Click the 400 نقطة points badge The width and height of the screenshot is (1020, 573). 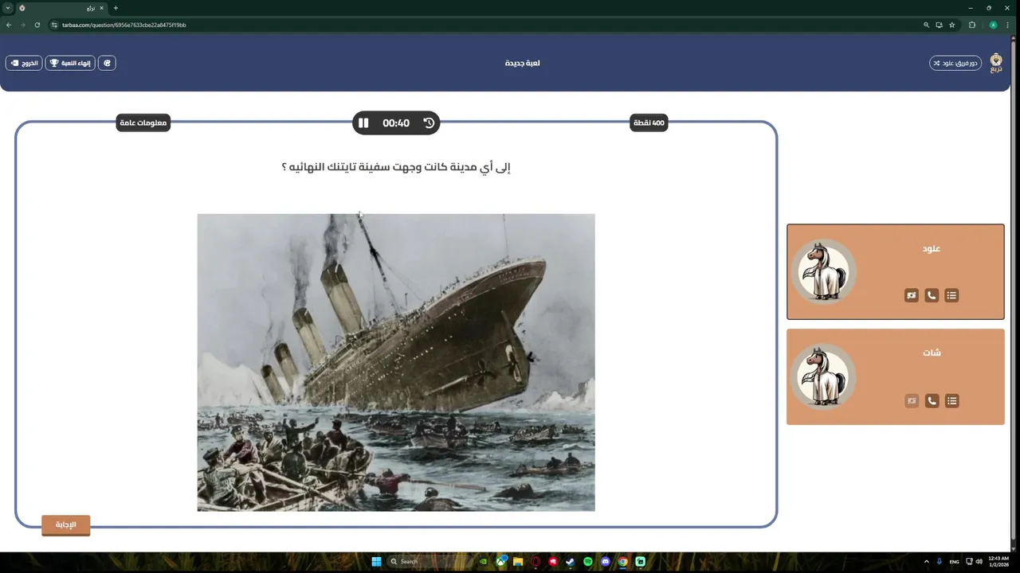tap(649, 123)
